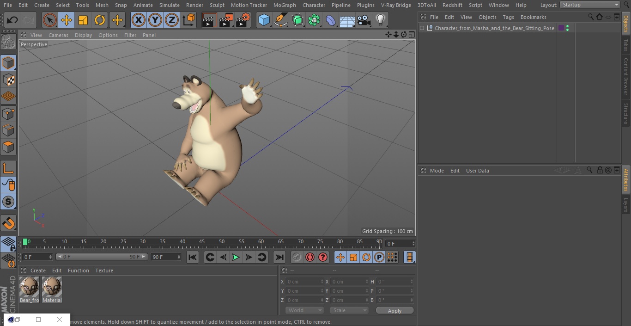Toggle Y axis lock
This screenshot has width=631, height=326.
155,20
